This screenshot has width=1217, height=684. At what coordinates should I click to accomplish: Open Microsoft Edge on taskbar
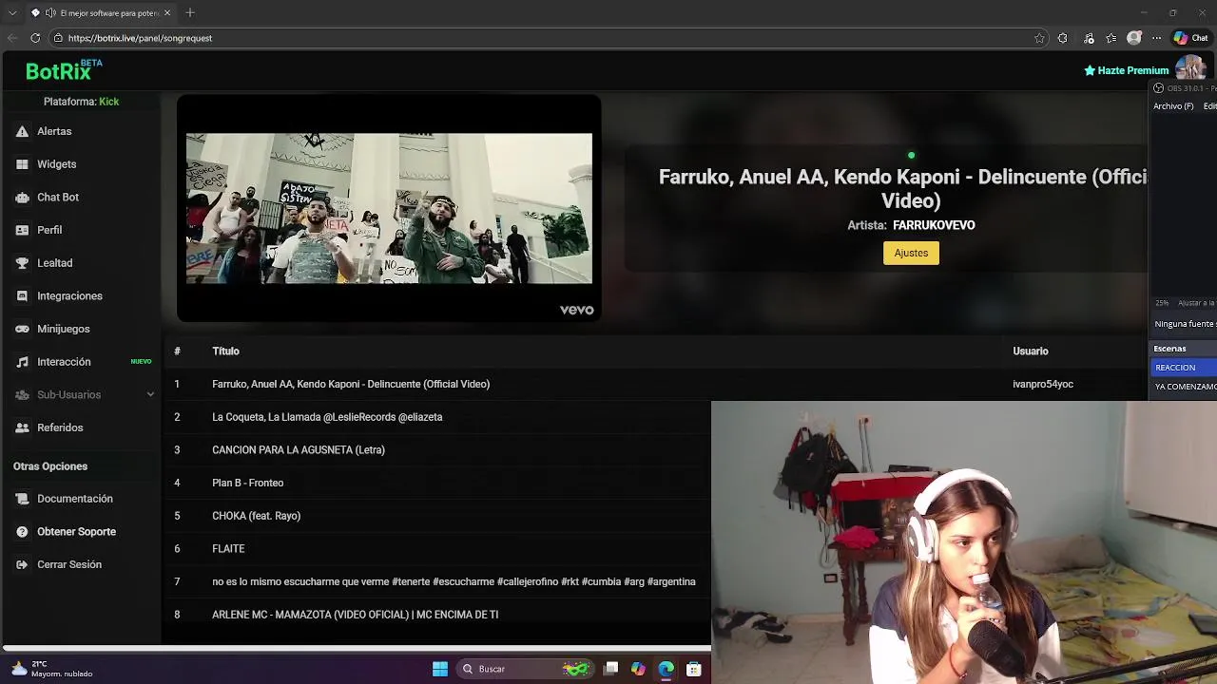point(666,669)
